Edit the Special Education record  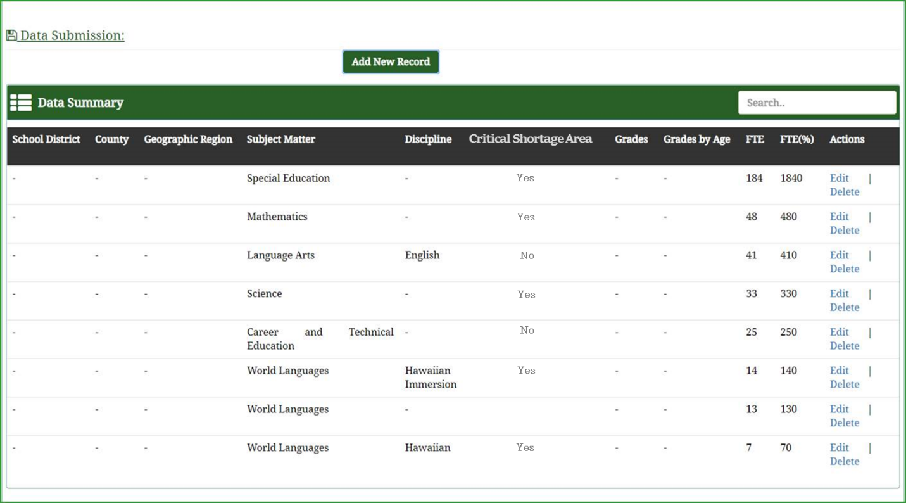click(x=839, y=178)
